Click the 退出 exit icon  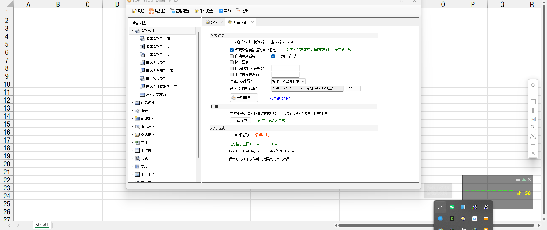(238, 11)
